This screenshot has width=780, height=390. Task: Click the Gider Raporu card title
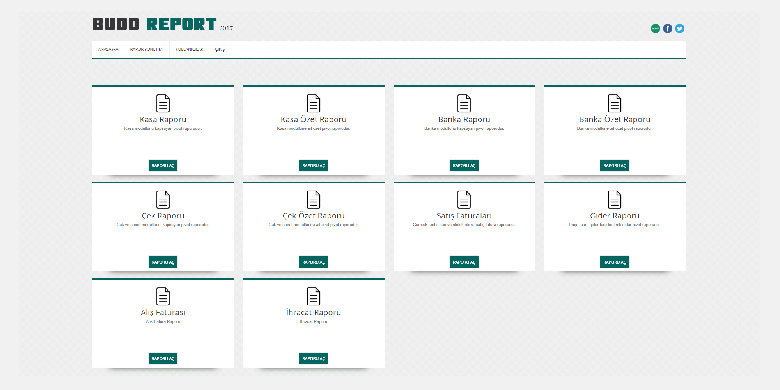(614, 216)
